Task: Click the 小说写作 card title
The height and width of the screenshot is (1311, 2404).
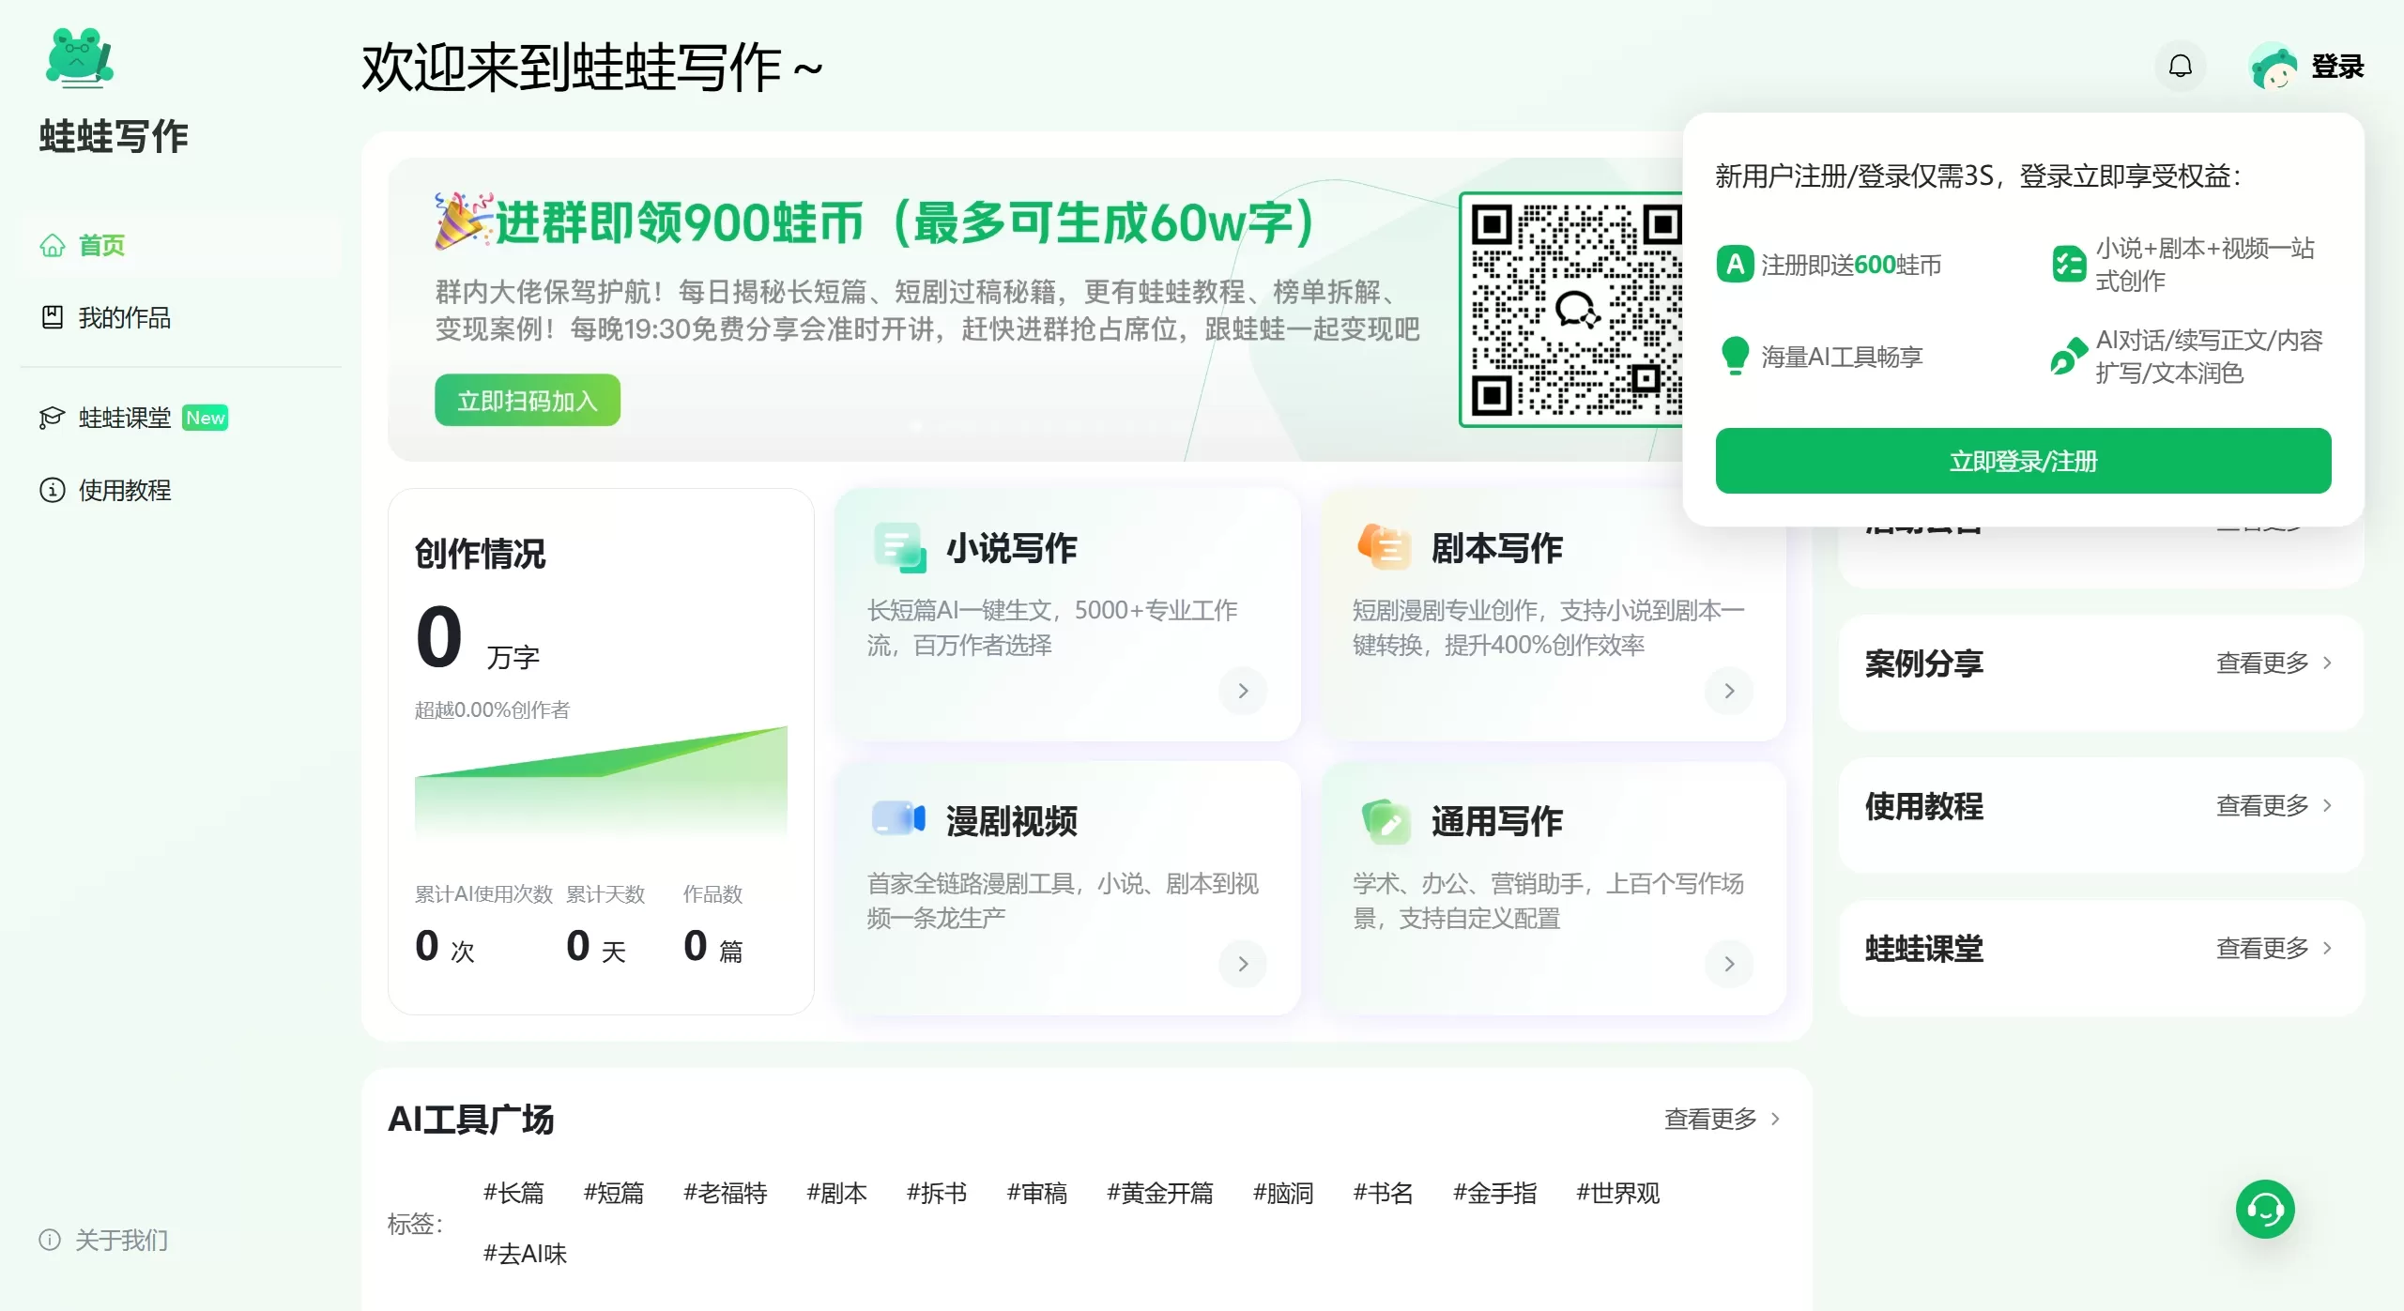Action: point(1011,548)
